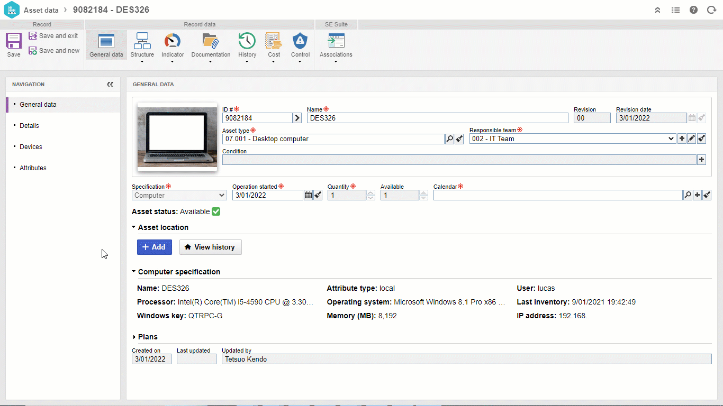Click the View history button
This screenshot has width=723, height=406.
tap(211, 247)
